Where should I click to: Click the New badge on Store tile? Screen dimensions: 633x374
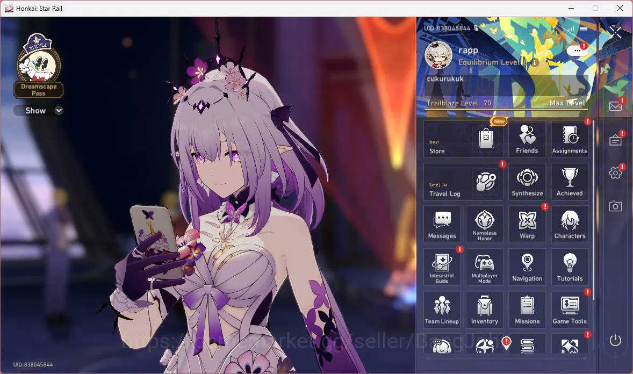click(x=499, y=121)
